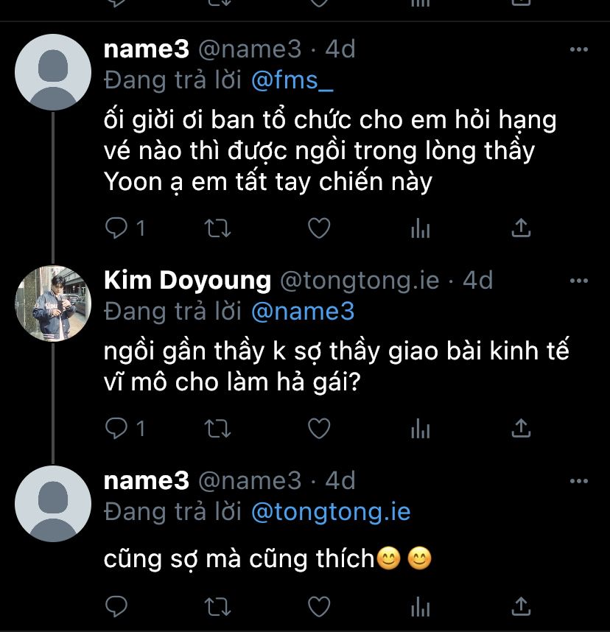
Task: Like the tweet about thầy Yoon
Action: point(318,229)
